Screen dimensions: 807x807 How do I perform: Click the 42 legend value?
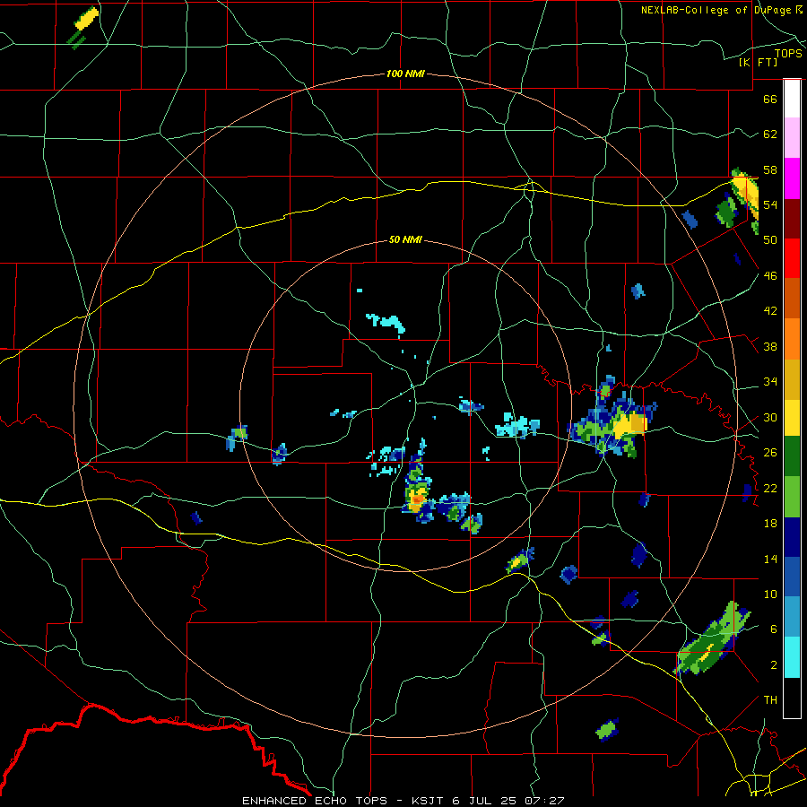coord(770,311)
